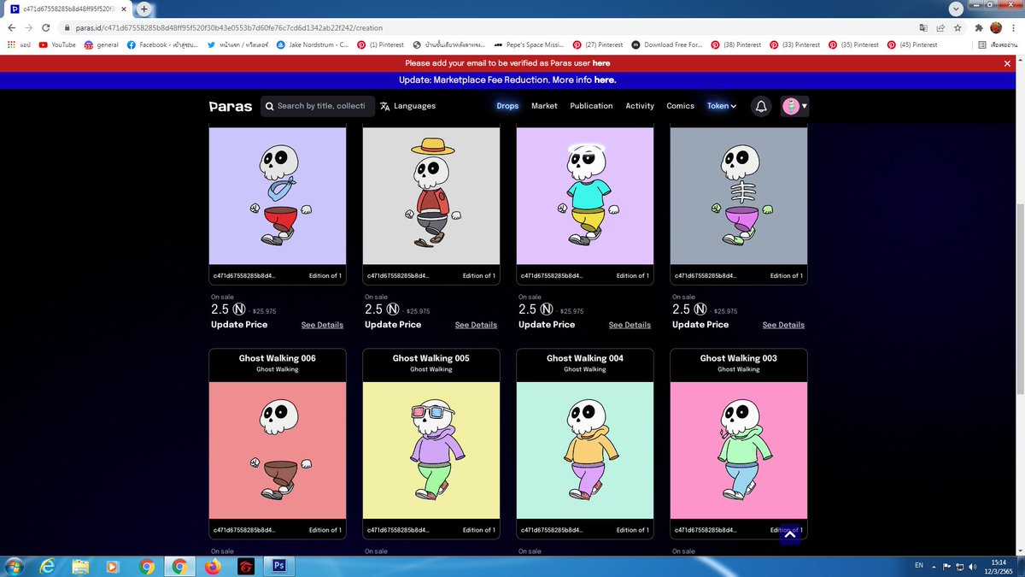Click in the Paras search field
1025x577 pixels.
pyautogui.click(x=318, y=106)
